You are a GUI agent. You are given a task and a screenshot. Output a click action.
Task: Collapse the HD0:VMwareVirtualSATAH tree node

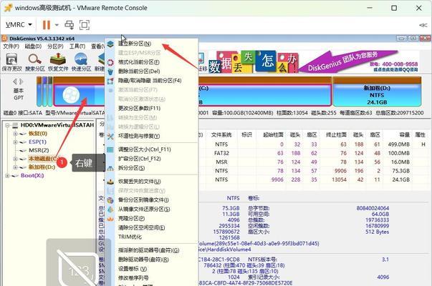tap(7, 125)
